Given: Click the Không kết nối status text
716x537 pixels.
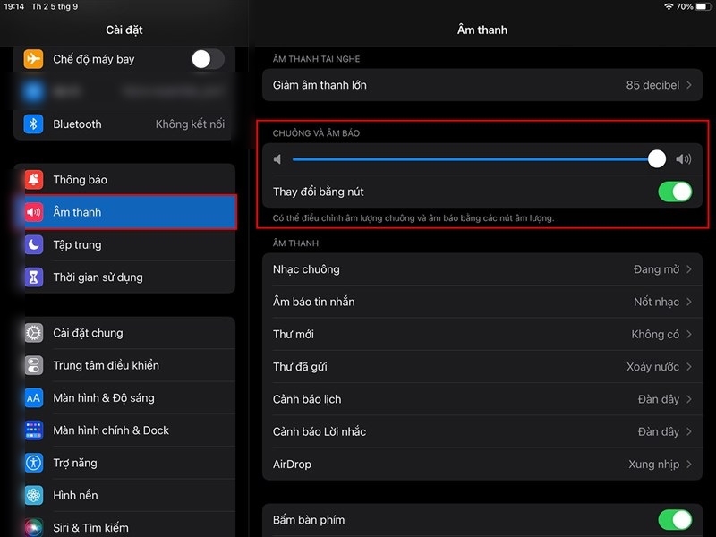Looking at the screenshot, I should click(190, 124).
